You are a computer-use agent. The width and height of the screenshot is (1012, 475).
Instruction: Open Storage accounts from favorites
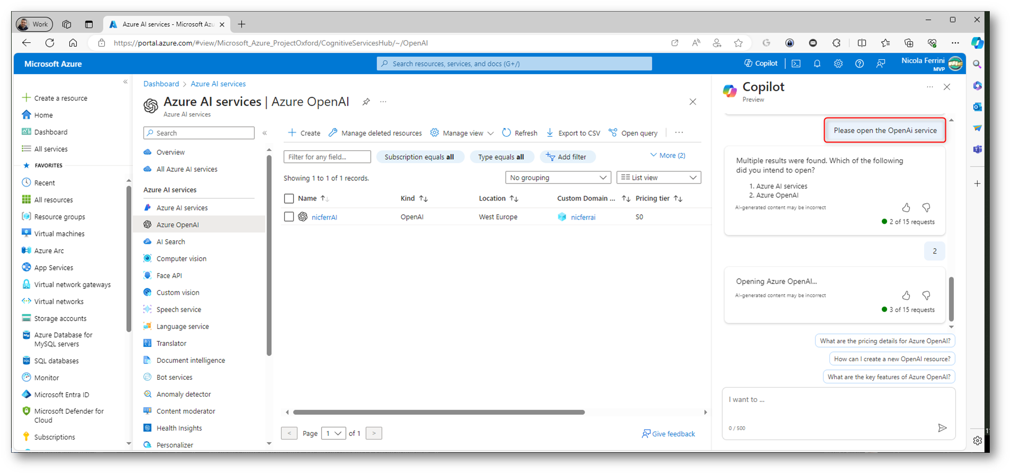pos(60,318)
